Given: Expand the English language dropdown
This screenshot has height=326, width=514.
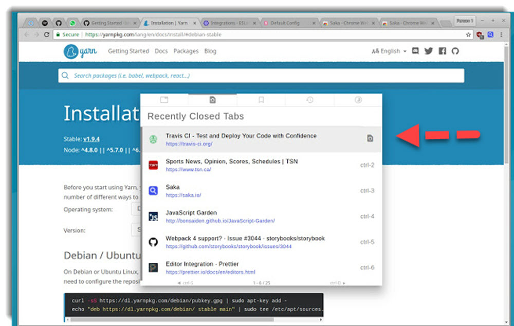Looking at the screenshot, I should click(x=389, y=51).
